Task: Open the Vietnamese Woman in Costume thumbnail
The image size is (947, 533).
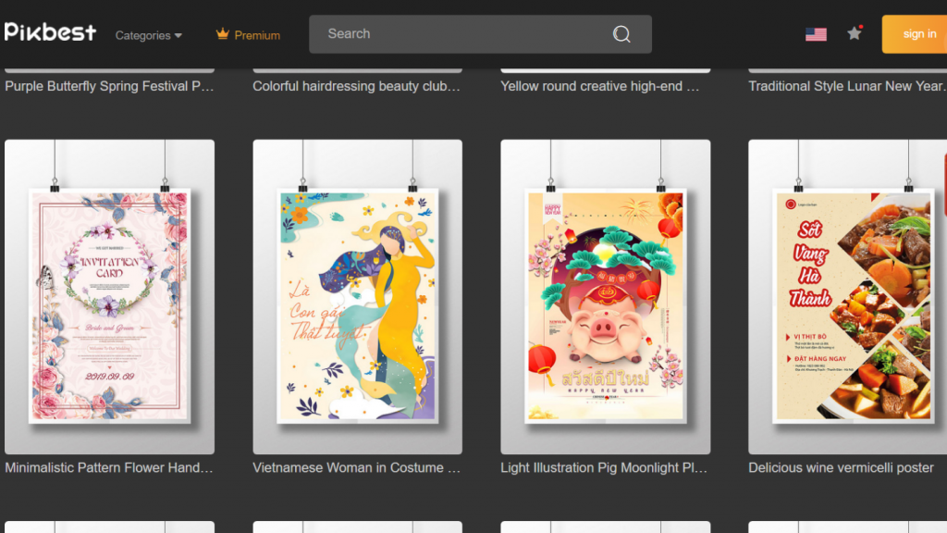Action: (x=357, y=296)
